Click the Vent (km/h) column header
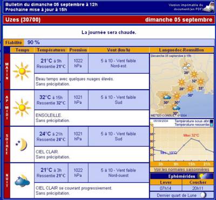The height and width of the screenshot is (200, 216). click(119, 50)
